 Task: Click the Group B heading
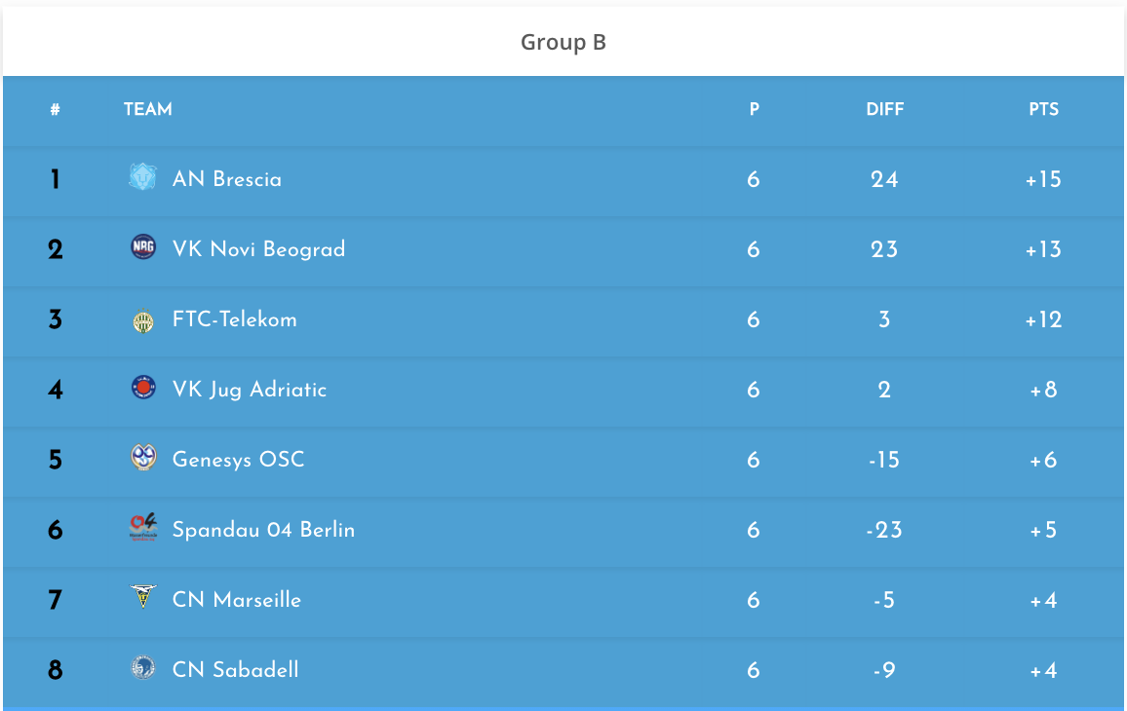click(563, 43)
